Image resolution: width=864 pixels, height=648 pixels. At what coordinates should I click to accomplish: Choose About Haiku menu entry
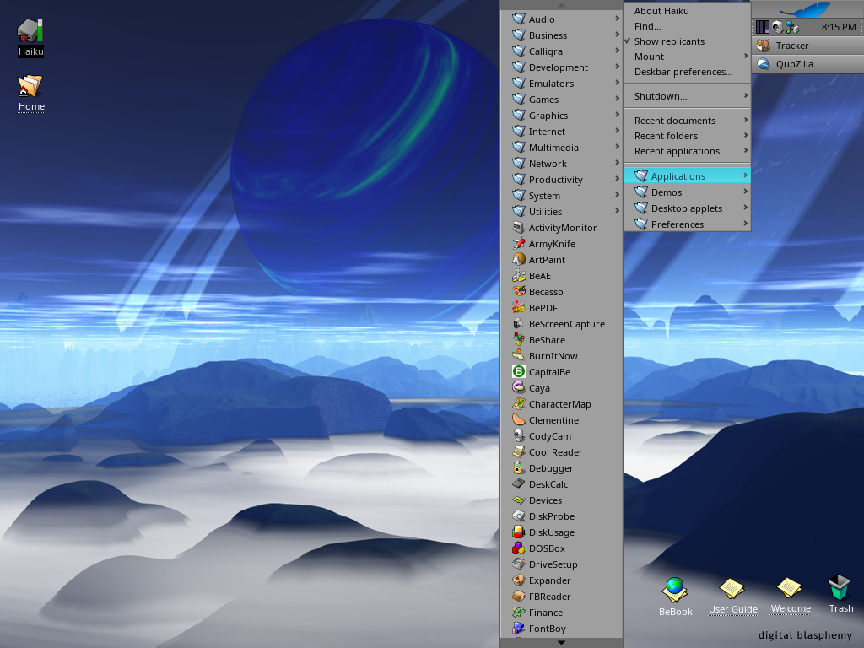tap(687, 11)
